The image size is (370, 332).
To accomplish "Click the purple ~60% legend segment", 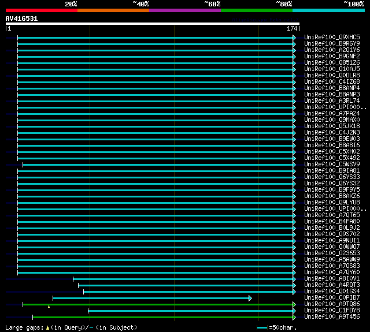I will pos(185,10).
